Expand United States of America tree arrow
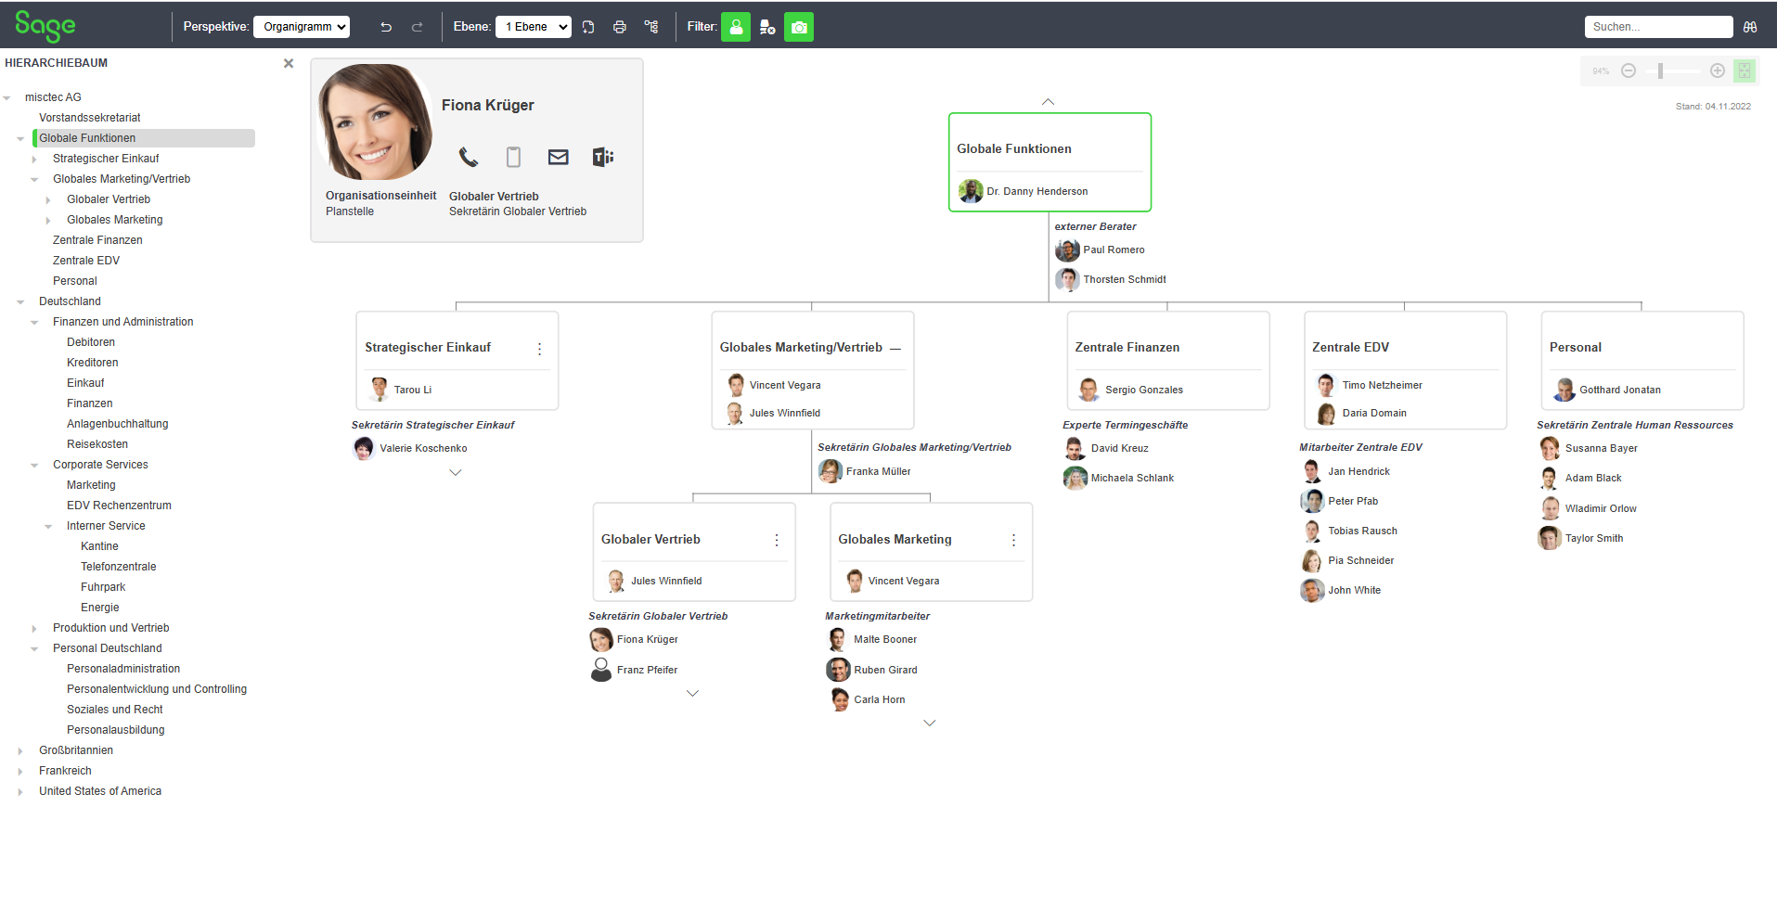Screen dimensions: 1777x922 20,792
